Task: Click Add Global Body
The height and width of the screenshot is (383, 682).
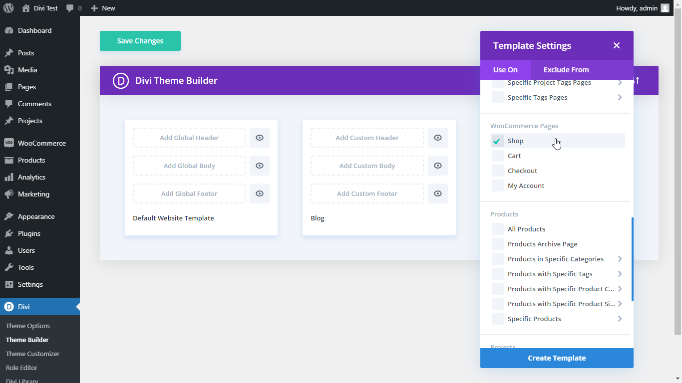Action: click(x=189, y=166)
